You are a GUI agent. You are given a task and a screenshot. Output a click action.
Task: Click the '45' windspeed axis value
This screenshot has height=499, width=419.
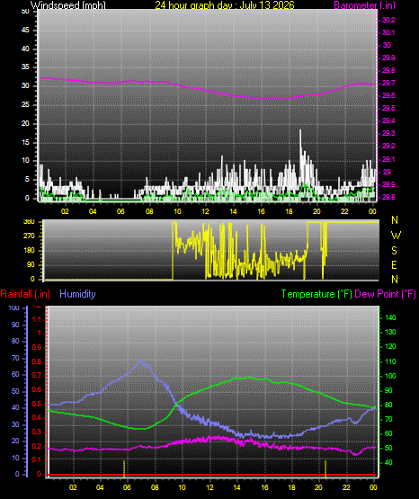click(25, 30)
